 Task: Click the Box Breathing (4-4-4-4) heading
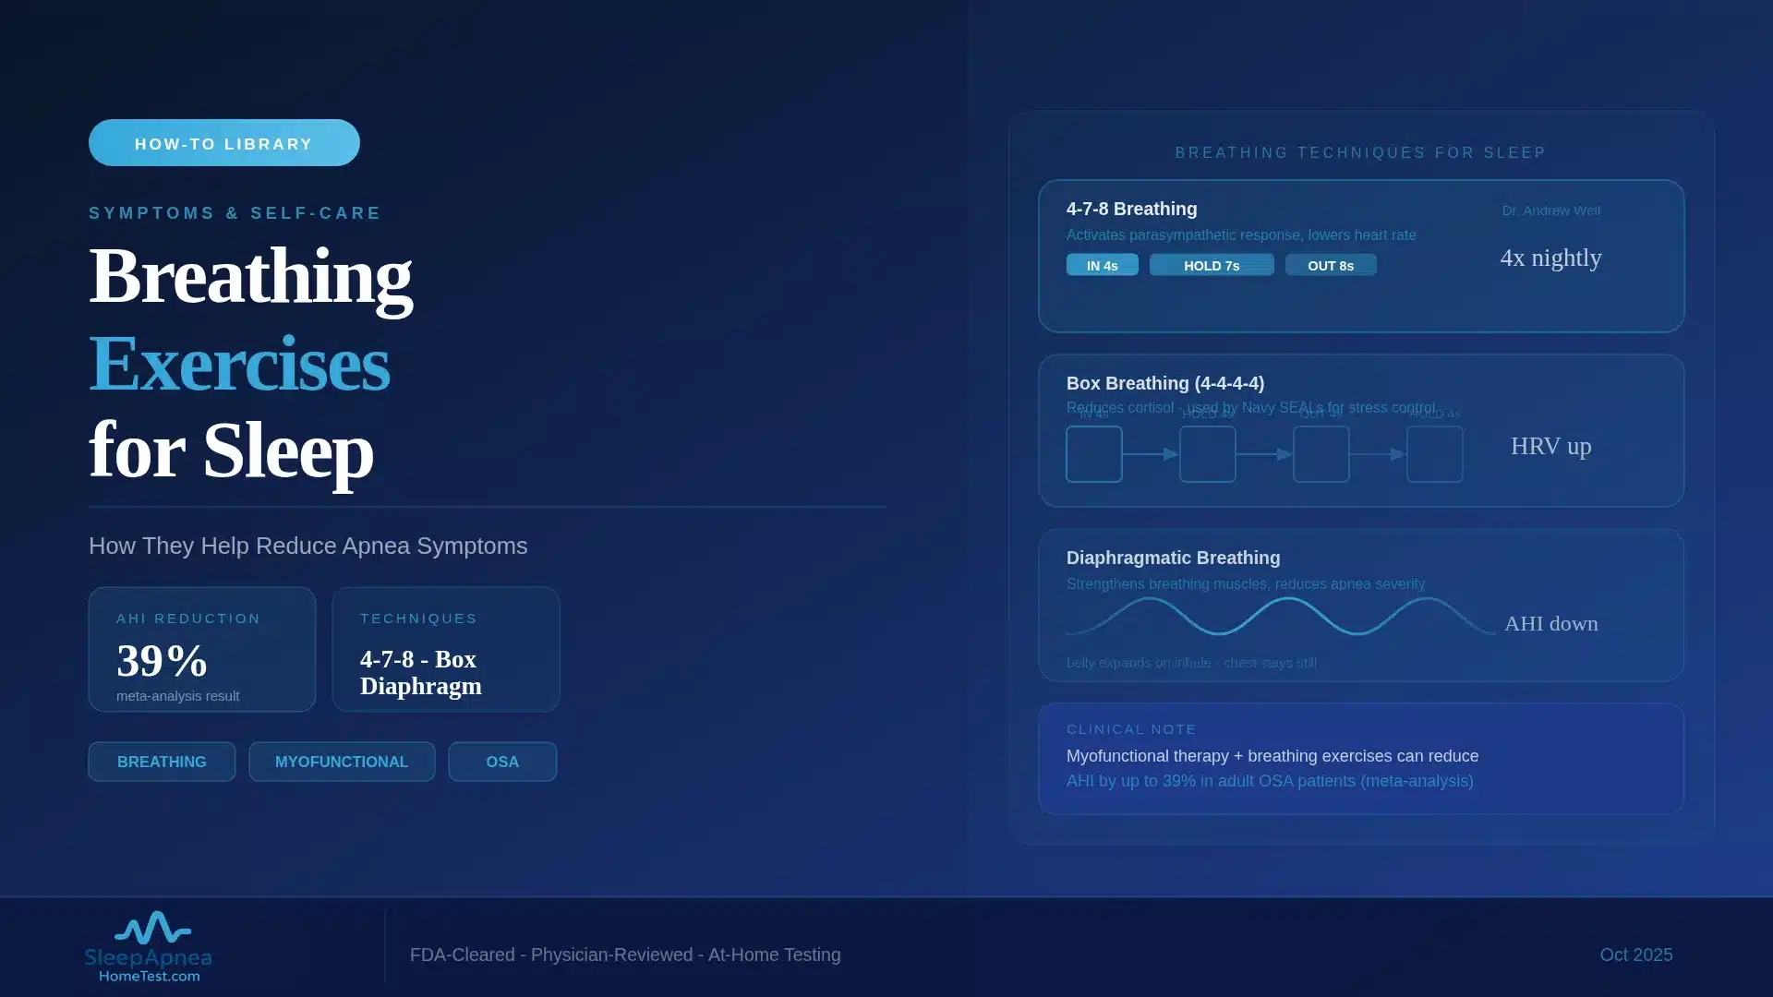pyautogui.click(x=1165, y=383)
